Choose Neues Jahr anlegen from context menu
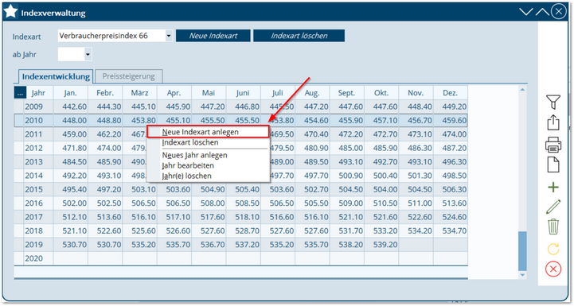574x306 pixels. [208, 155]
